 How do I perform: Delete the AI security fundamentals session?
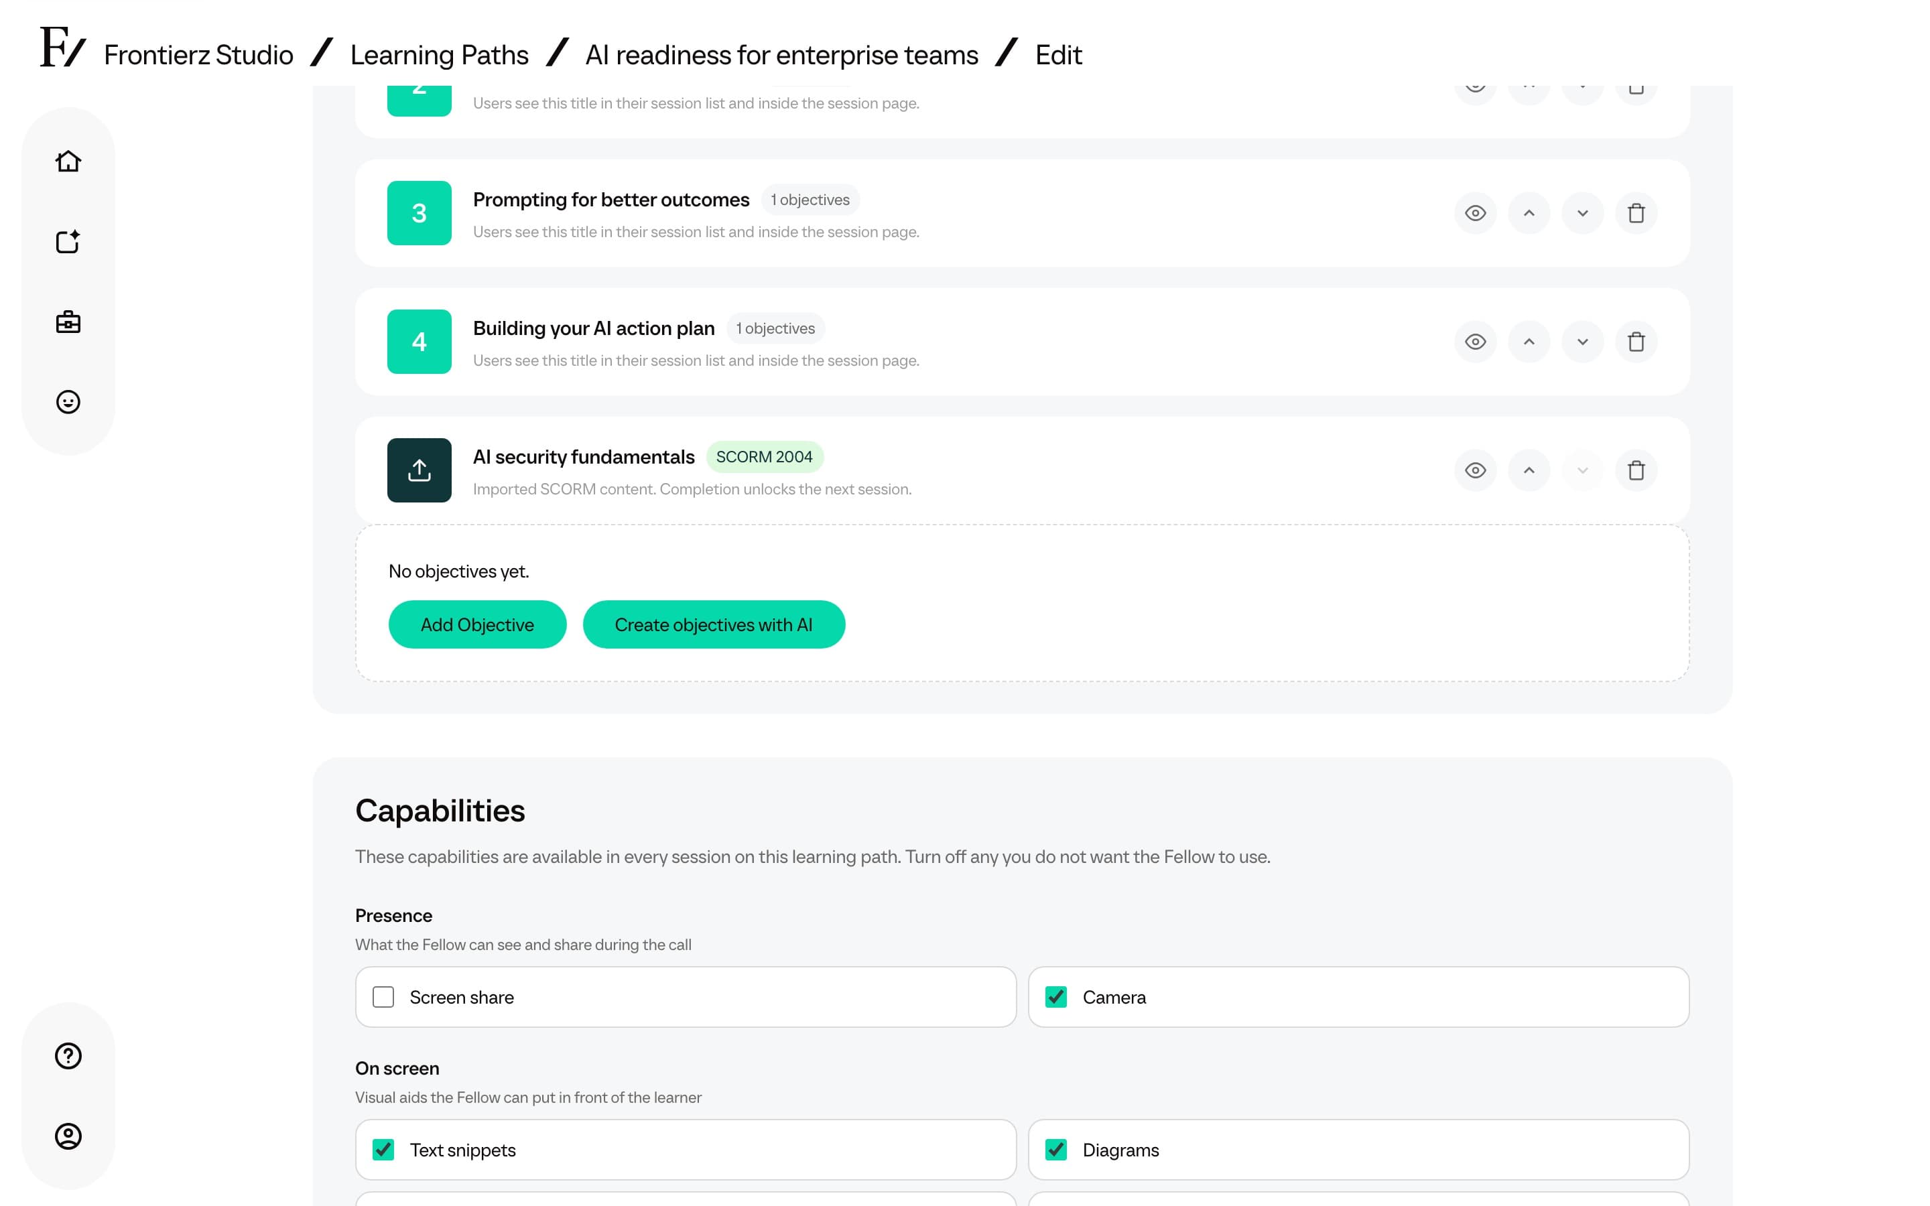pyautogui.click(x=1636, y=470)
